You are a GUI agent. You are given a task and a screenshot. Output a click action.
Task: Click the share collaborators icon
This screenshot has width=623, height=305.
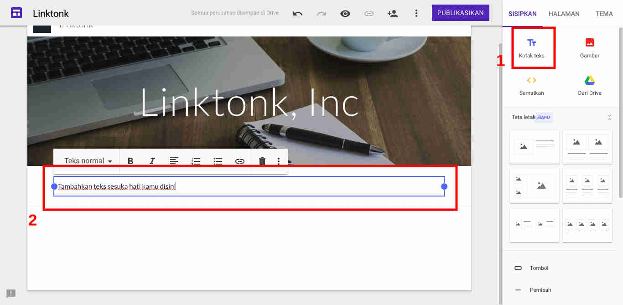(x=393, y=13)
